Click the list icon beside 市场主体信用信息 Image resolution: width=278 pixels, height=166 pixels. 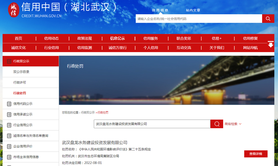coord(9,157)
